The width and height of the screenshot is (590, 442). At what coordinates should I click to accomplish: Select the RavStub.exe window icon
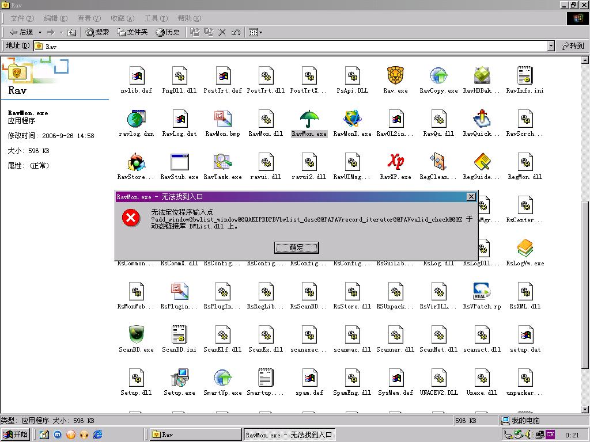pyautogui.click(x=180, y=162)
